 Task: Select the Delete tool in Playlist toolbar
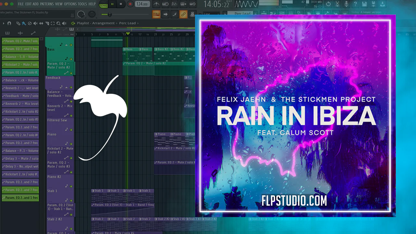pos(30,23)
